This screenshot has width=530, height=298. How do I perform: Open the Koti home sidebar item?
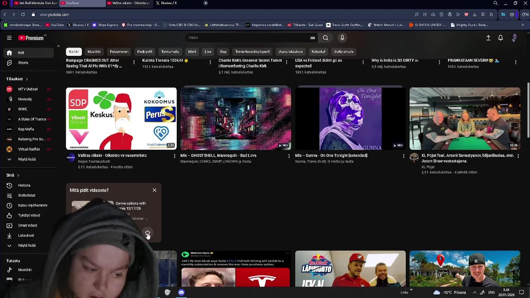point(29,53)
